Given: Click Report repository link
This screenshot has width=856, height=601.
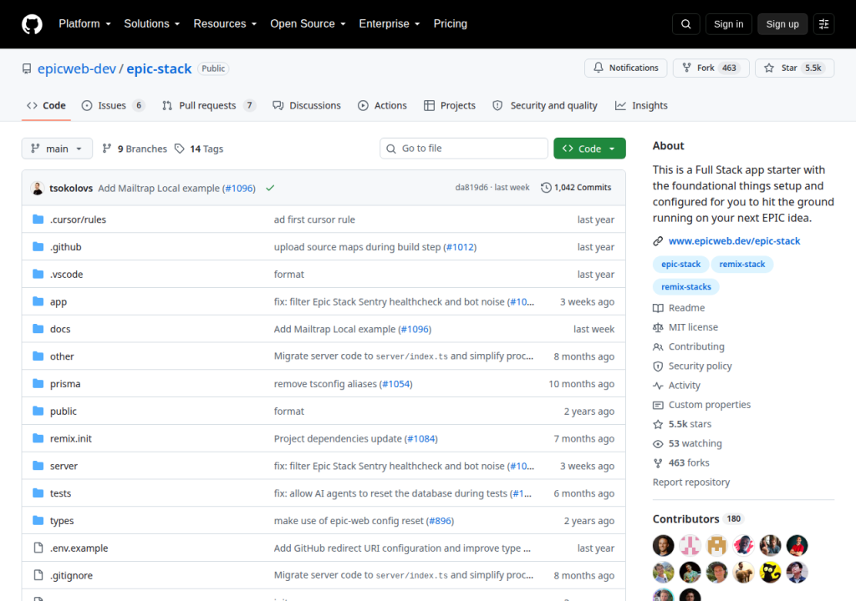Looking at the screenshot, I should (x=691, y=482).
